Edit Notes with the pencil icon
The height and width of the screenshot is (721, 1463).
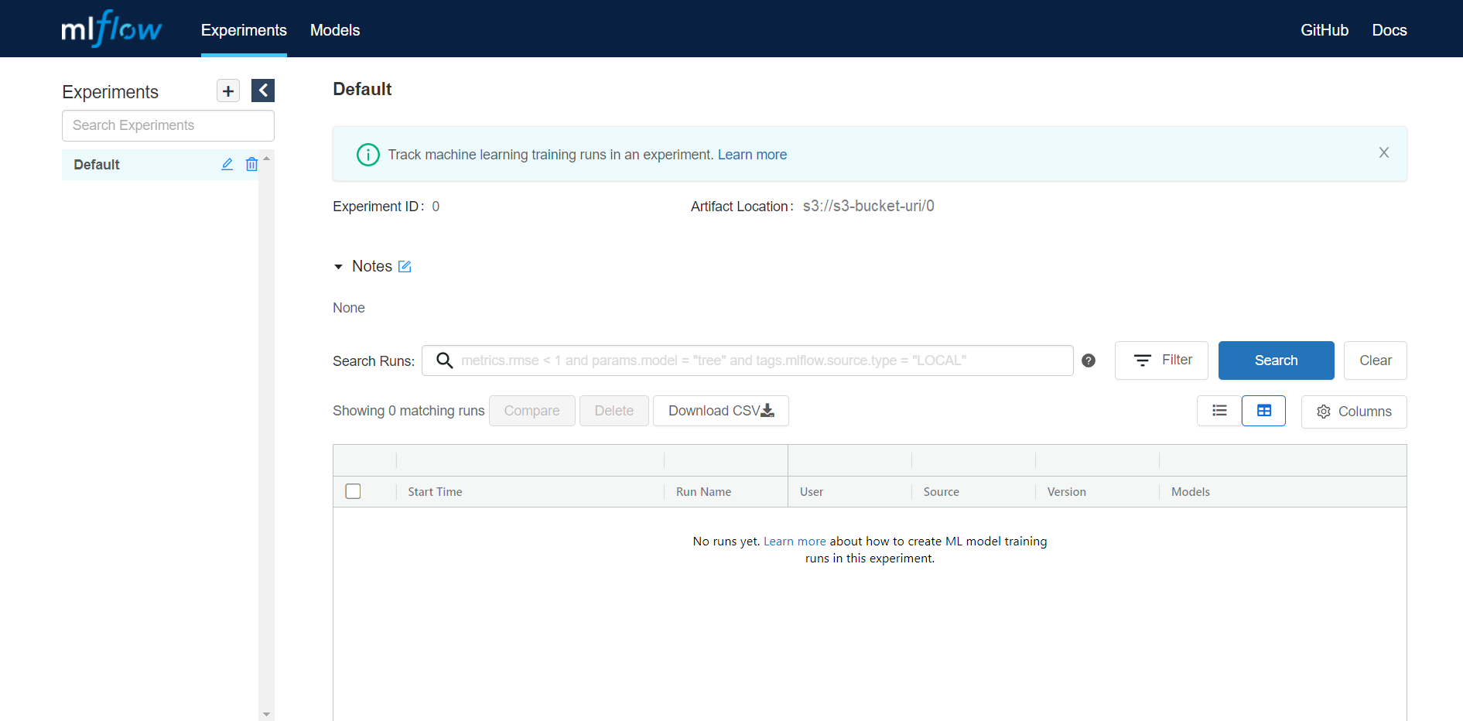(x=405, y=266)
